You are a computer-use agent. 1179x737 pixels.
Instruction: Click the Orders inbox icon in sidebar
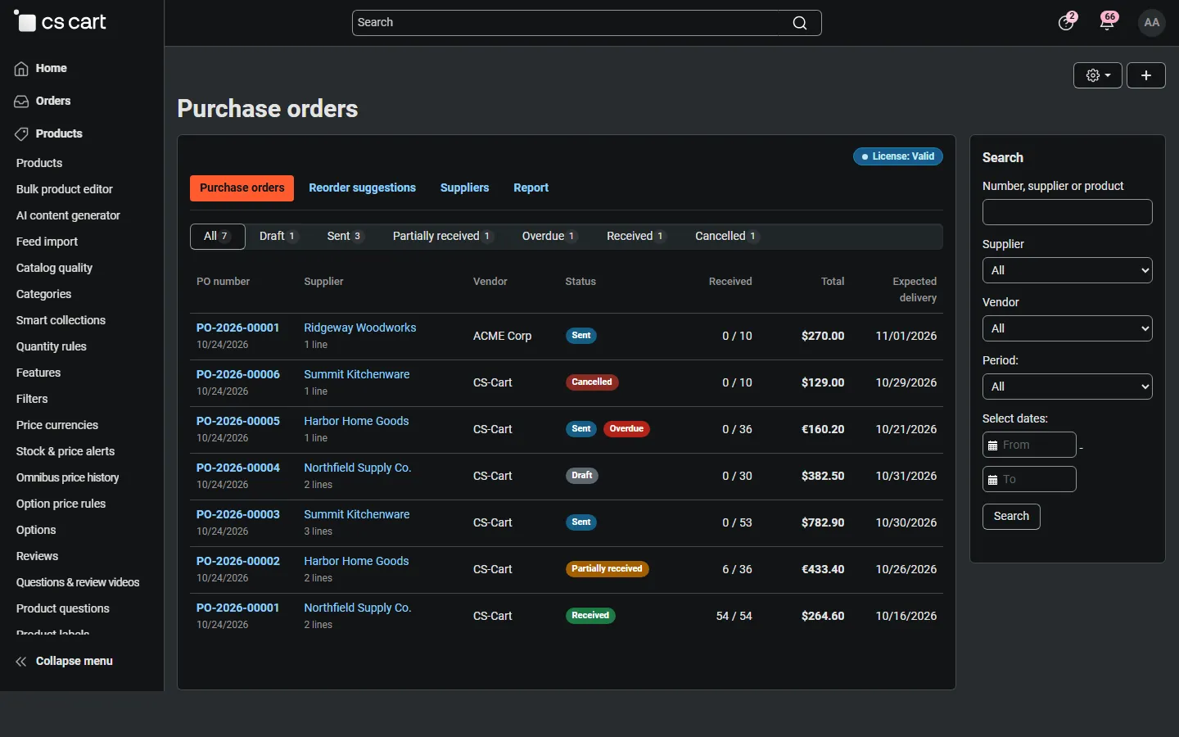tap(21, 102)
